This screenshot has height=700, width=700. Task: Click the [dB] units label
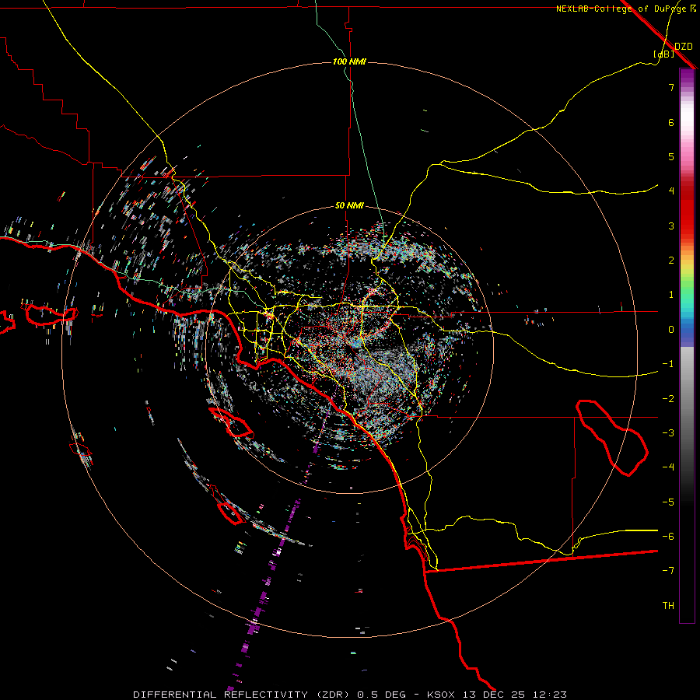[x=664, y=54]
